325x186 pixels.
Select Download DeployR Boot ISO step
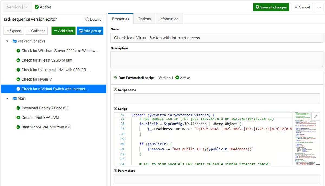[53, 108]
